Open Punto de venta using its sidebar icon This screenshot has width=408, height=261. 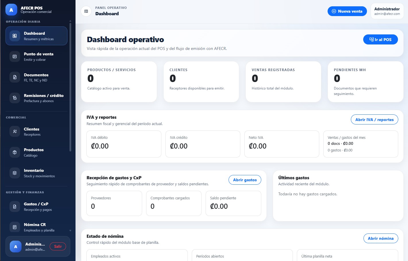pyautogui.click(x=15, y=57)
